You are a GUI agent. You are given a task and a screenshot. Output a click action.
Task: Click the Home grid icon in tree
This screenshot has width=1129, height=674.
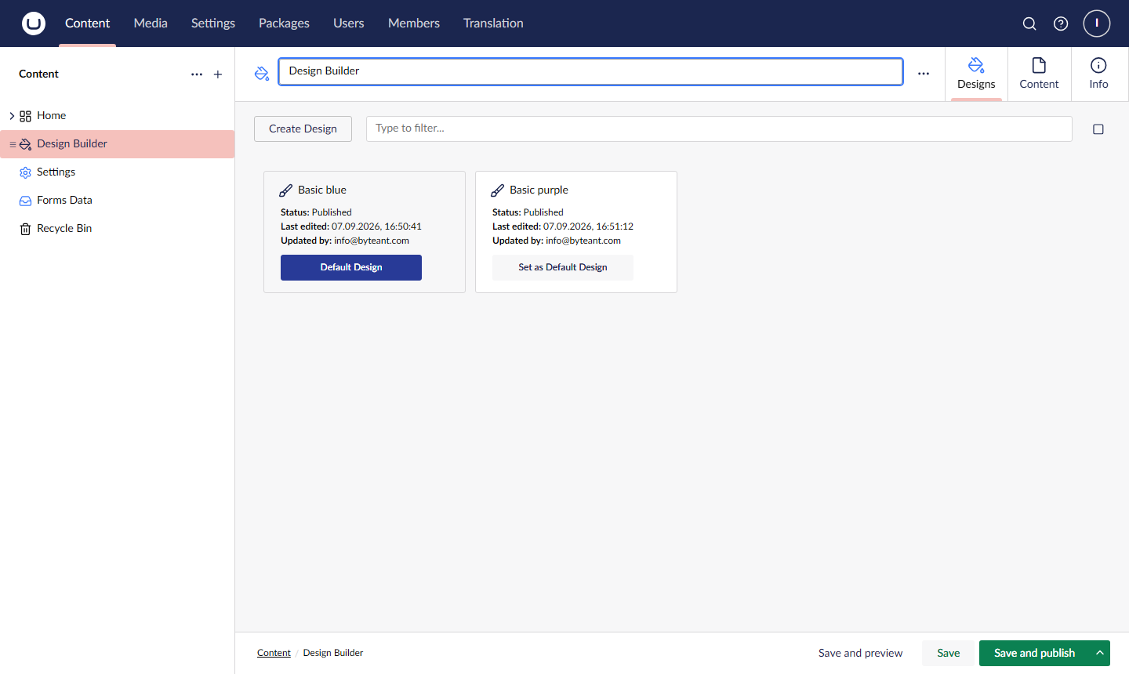tap(25, 116)
